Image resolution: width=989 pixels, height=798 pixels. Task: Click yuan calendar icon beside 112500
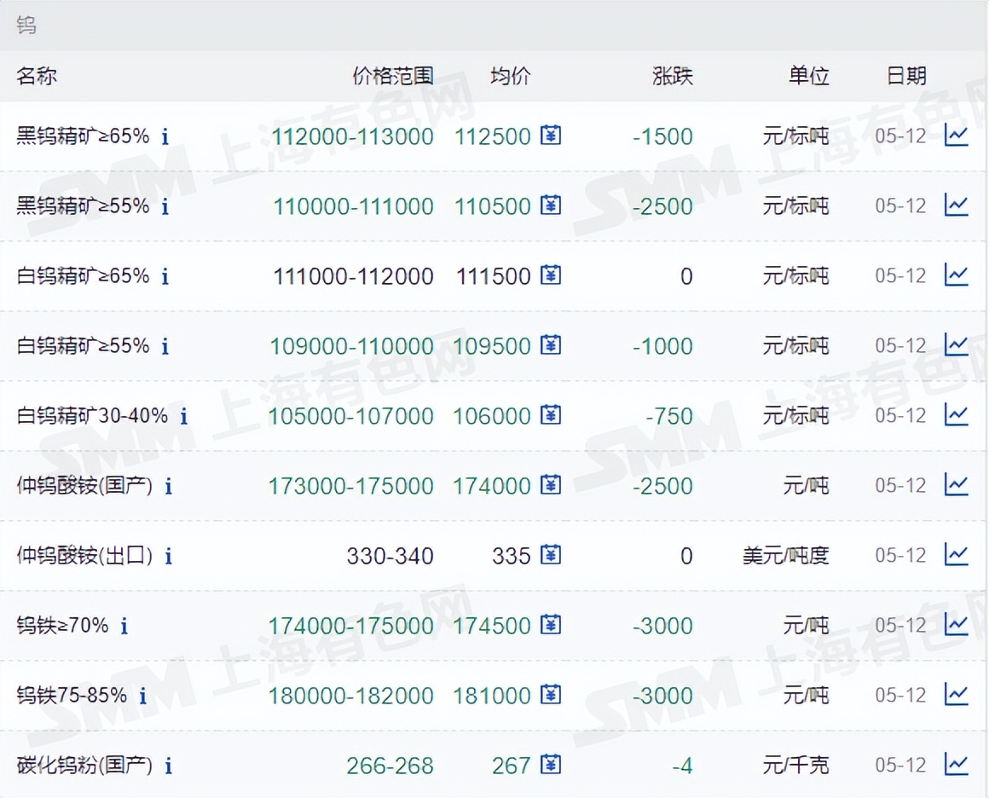pos(551,135)
